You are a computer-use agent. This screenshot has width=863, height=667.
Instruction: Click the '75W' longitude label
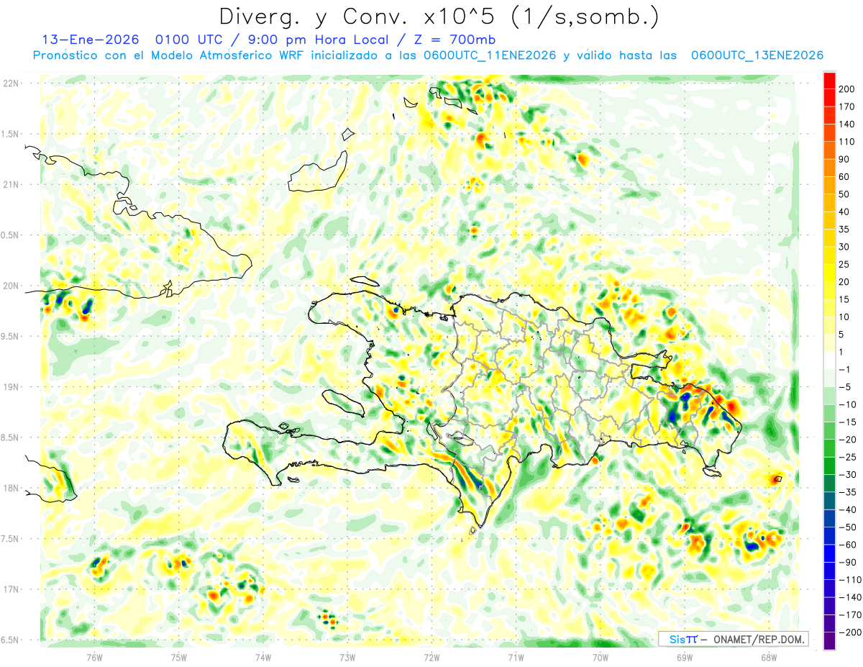click(179, 658)
